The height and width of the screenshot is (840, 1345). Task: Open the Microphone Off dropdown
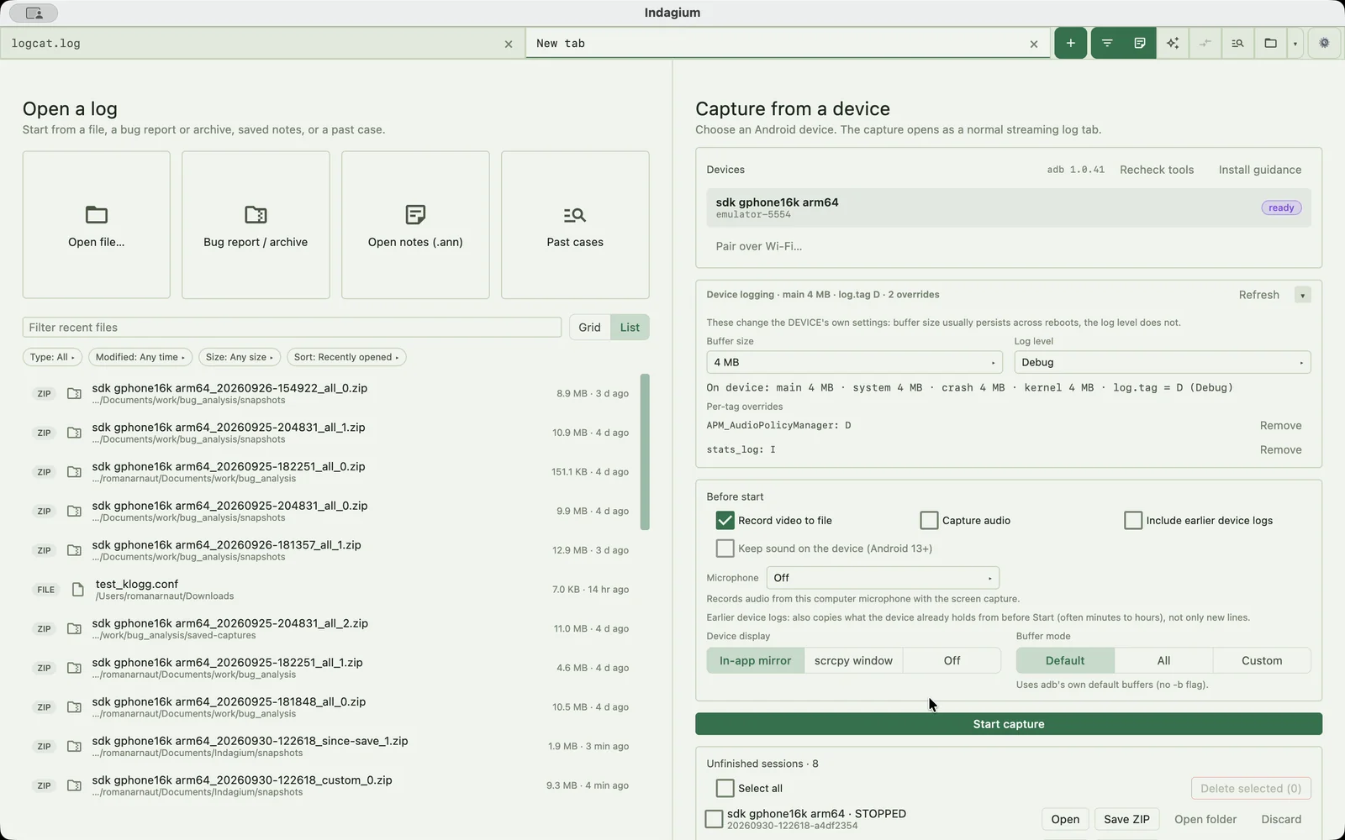[883, 578]
